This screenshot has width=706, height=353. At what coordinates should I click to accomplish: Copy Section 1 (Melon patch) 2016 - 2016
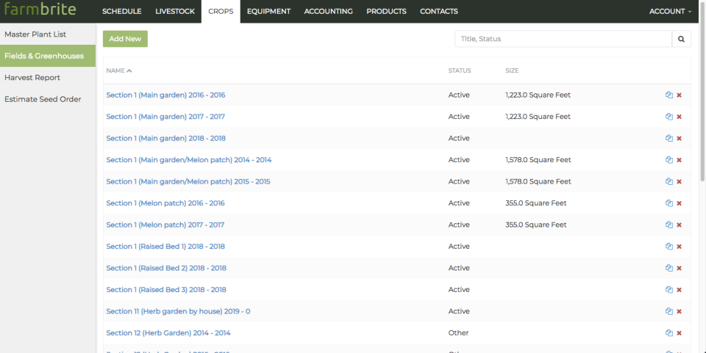[x=669, y=203]
